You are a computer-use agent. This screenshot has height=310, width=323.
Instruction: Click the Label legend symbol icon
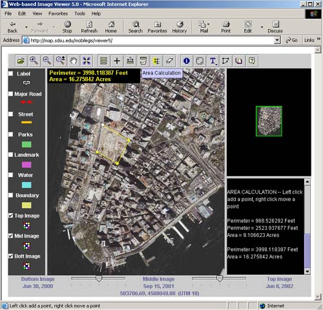pos(26,83)
